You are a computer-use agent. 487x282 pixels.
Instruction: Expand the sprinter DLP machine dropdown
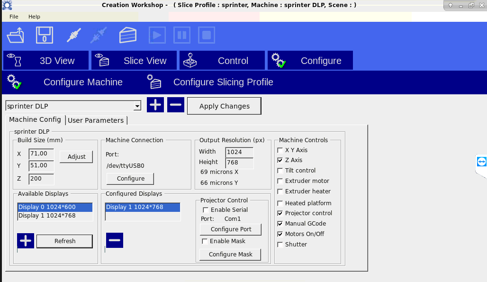point(137,106)
